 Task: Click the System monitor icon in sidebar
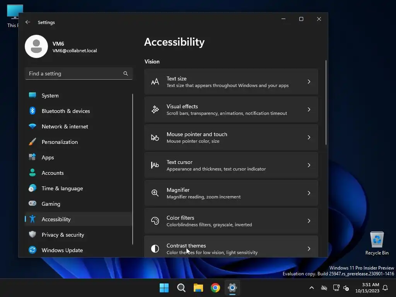32,95
